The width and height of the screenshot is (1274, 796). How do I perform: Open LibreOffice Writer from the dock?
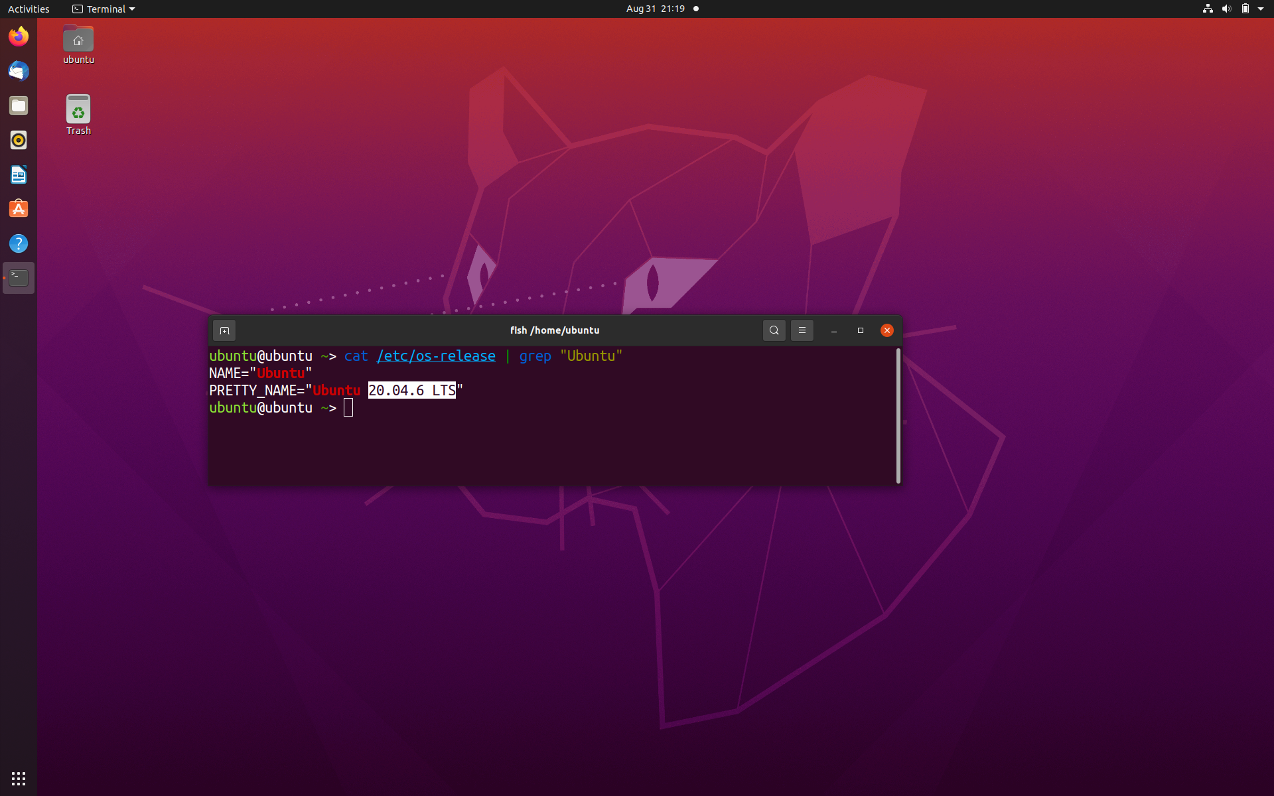click(x=19, y=174)
